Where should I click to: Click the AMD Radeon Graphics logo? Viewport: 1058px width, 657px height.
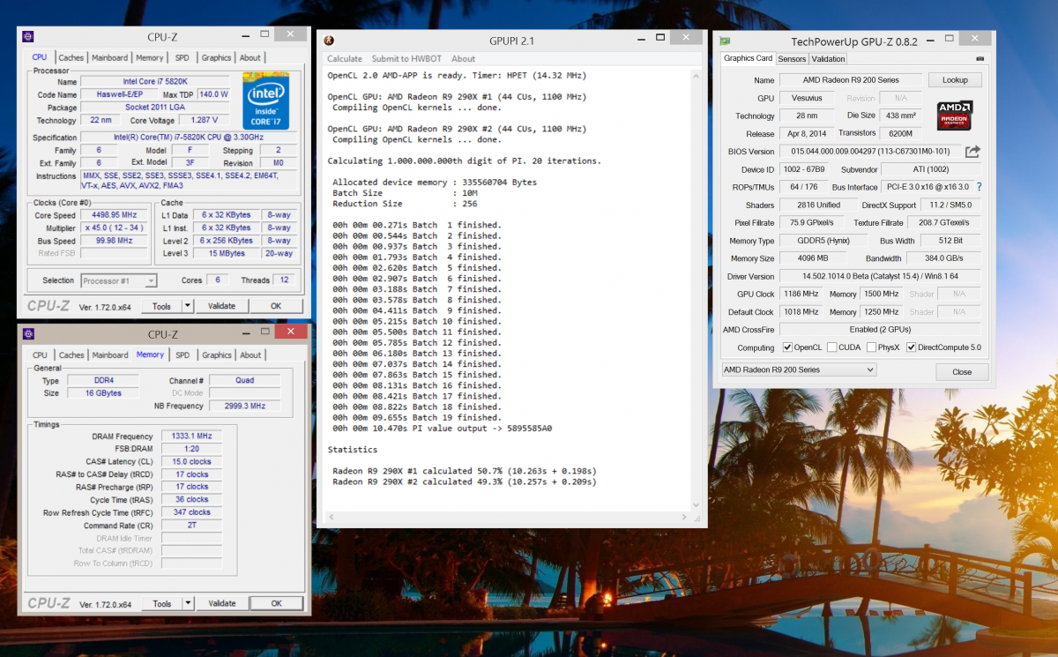coord(954,117)
